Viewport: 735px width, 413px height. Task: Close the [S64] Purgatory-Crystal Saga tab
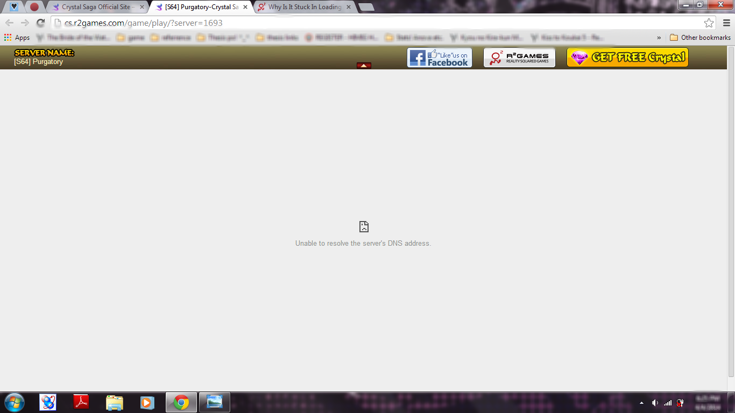(x=245, y=7)
